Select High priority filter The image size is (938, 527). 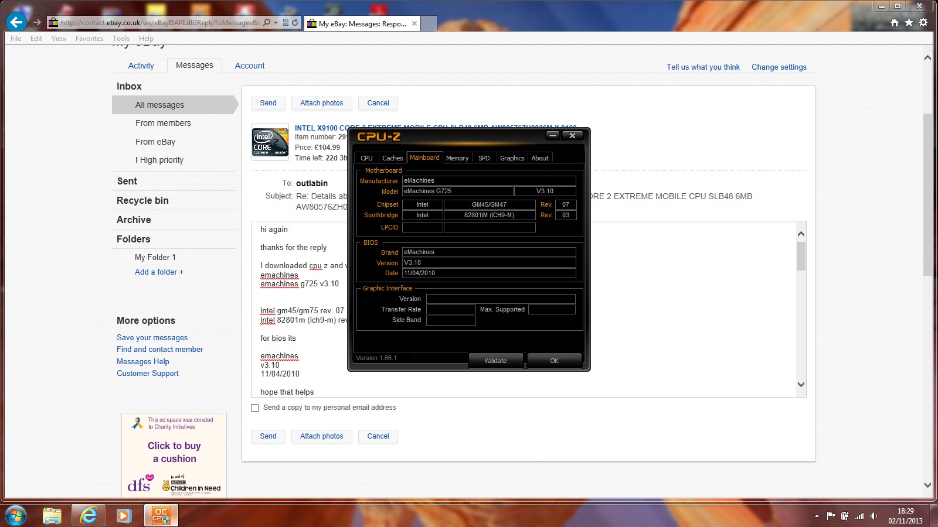tap(159, 160)
